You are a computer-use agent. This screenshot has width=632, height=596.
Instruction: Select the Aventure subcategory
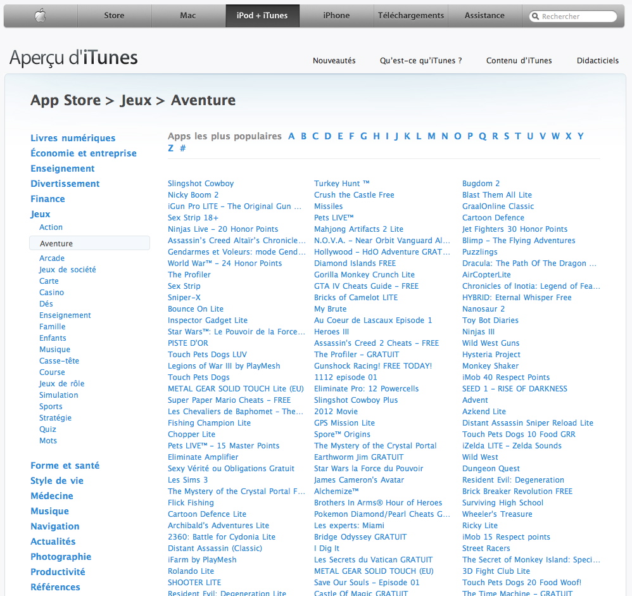89,243
